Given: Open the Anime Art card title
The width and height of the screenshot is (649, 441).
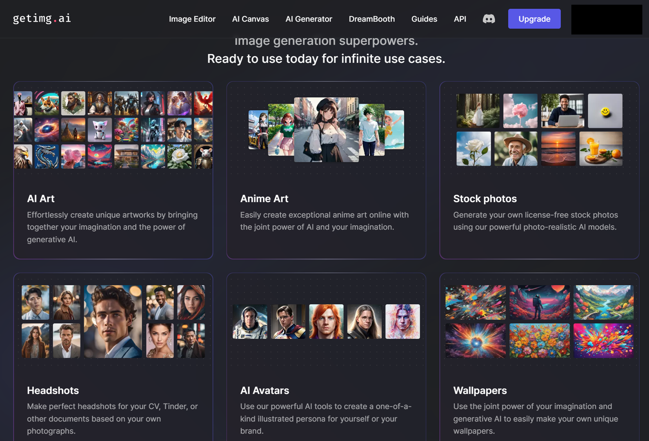Looking at the screenshot, I should pyautogui.click(x=264, y=199).
